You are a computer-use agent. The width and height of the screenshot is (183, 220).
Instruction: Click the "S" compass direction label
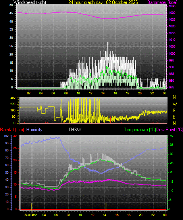coord(174,111)
